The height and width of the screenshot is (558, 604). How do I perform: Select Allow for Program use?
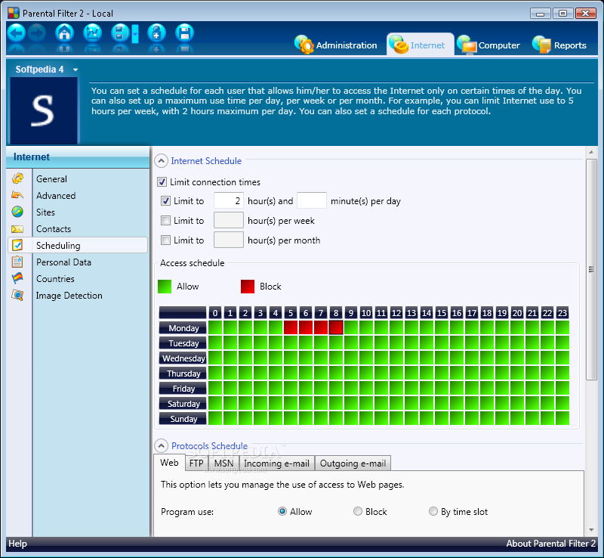tap(282, 511)
